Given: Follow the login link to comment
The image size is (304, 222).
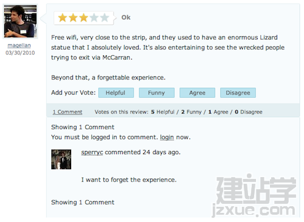Looking at the screenshot, I should click(167, 137).
